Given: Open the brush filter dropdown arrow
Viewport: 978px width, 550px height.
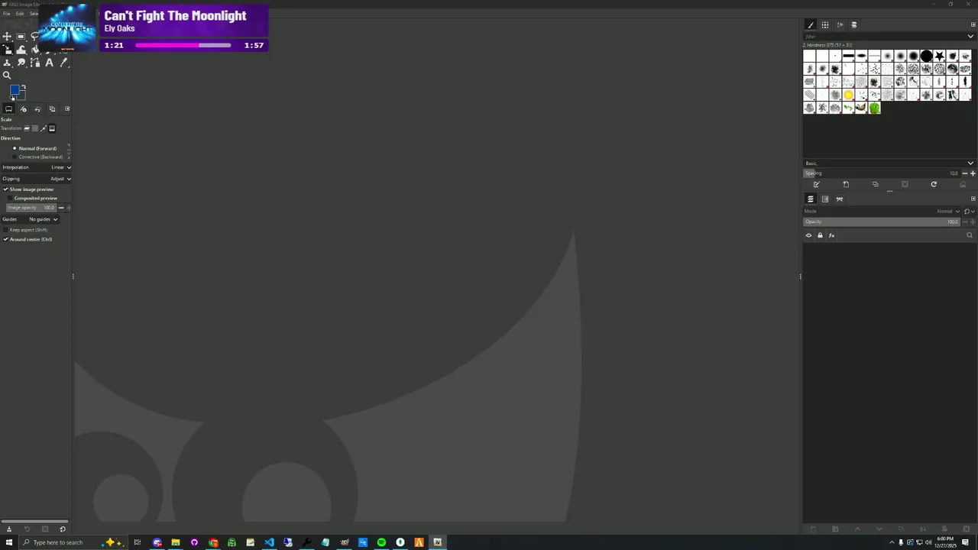Looking at the screenshot, I should pos(970,36).
